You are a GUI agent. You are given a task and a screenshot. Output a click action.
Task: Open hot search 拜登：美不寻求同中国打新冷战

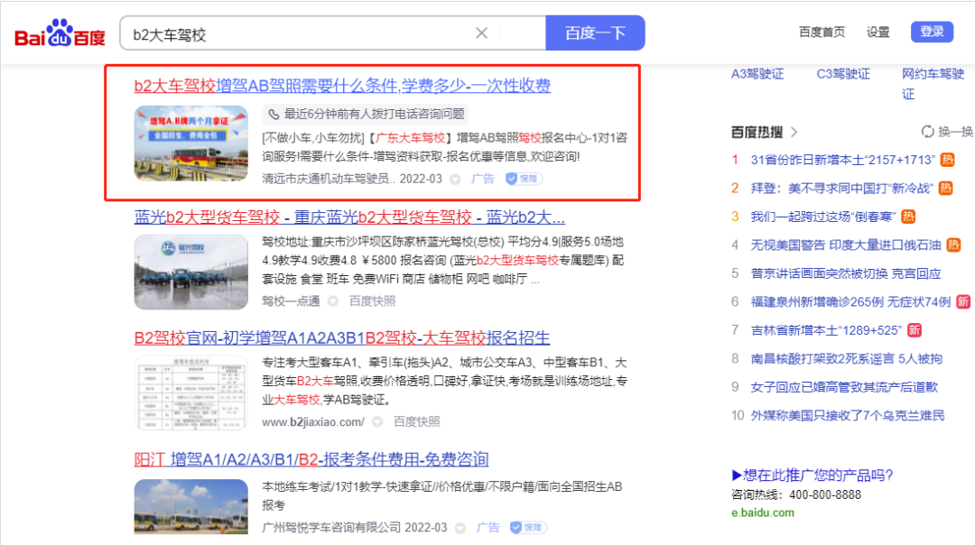point(841,189)
